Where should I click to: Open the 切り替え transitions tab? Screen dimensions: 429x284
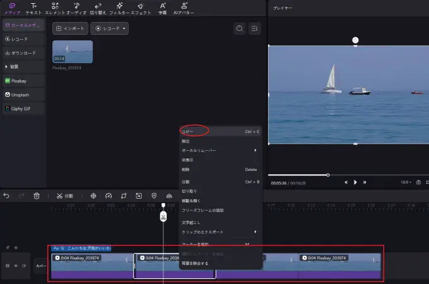tap(98, 8)
